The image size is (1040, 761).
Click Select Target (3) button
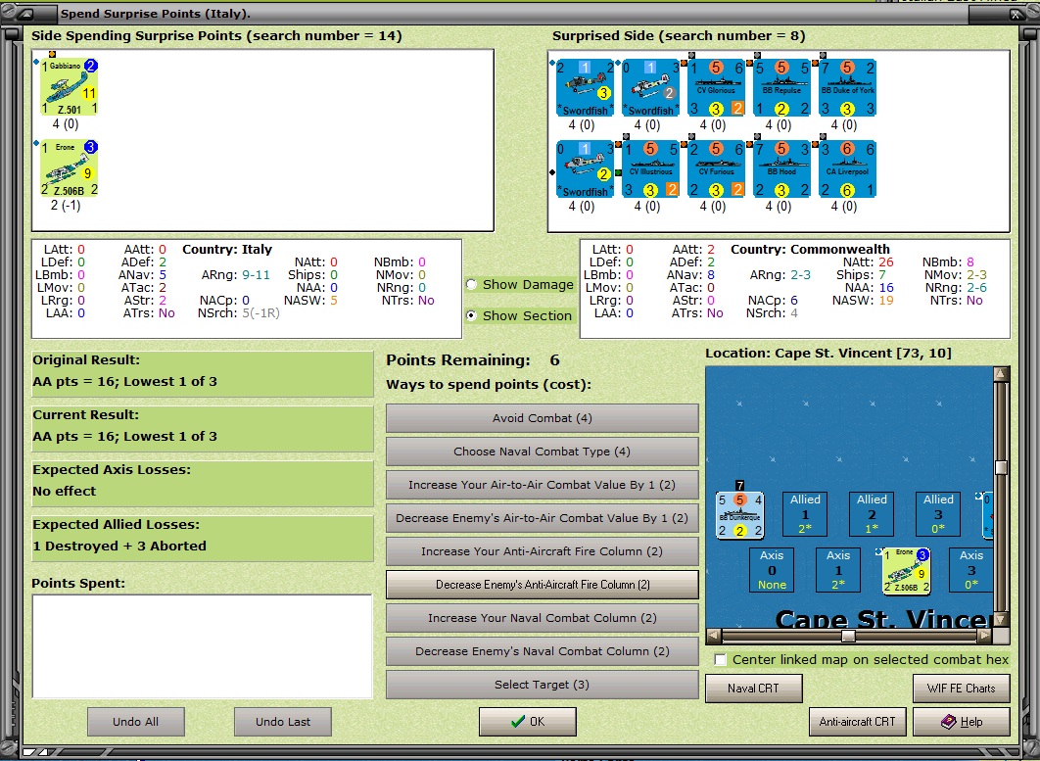point(542,684)
